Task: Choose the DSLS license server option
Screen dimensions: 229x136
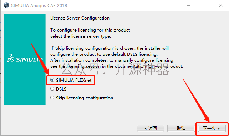Action: point(52,89)
